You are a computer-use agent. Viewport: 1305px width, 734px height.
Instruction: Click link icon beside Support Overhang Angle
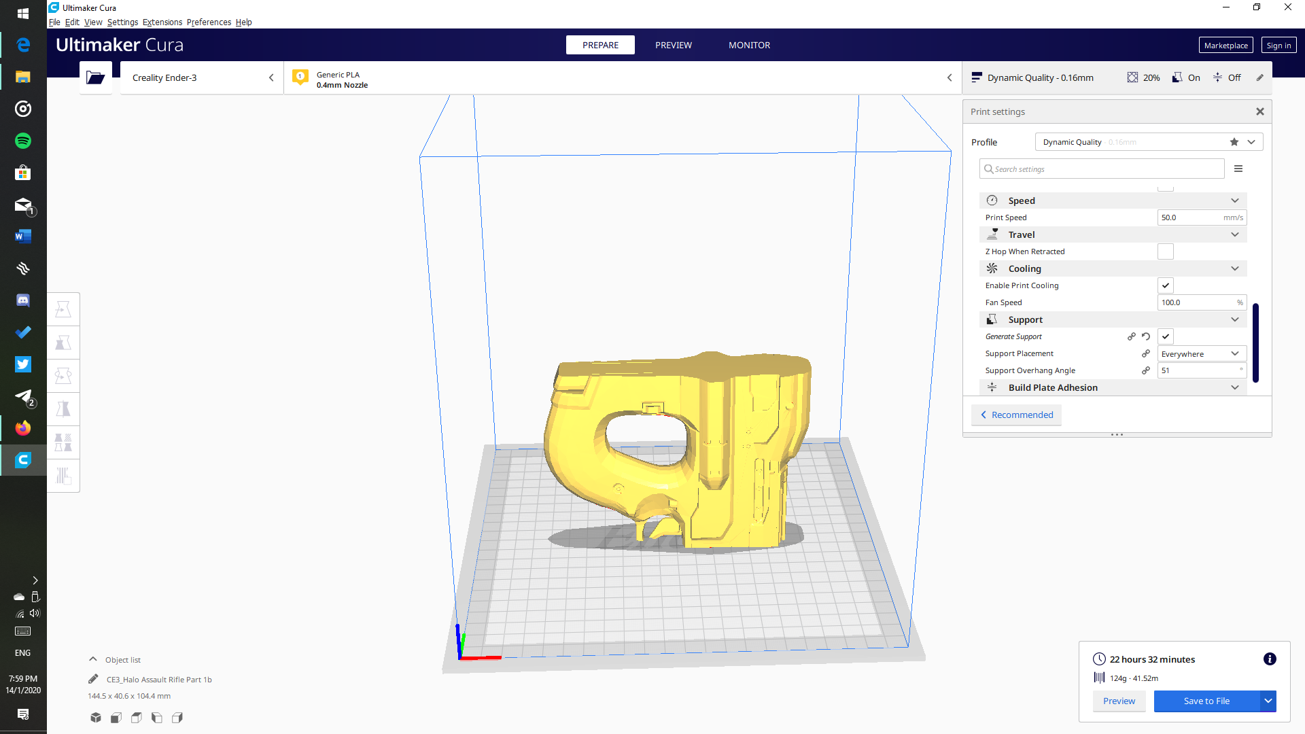(1146, 370)
